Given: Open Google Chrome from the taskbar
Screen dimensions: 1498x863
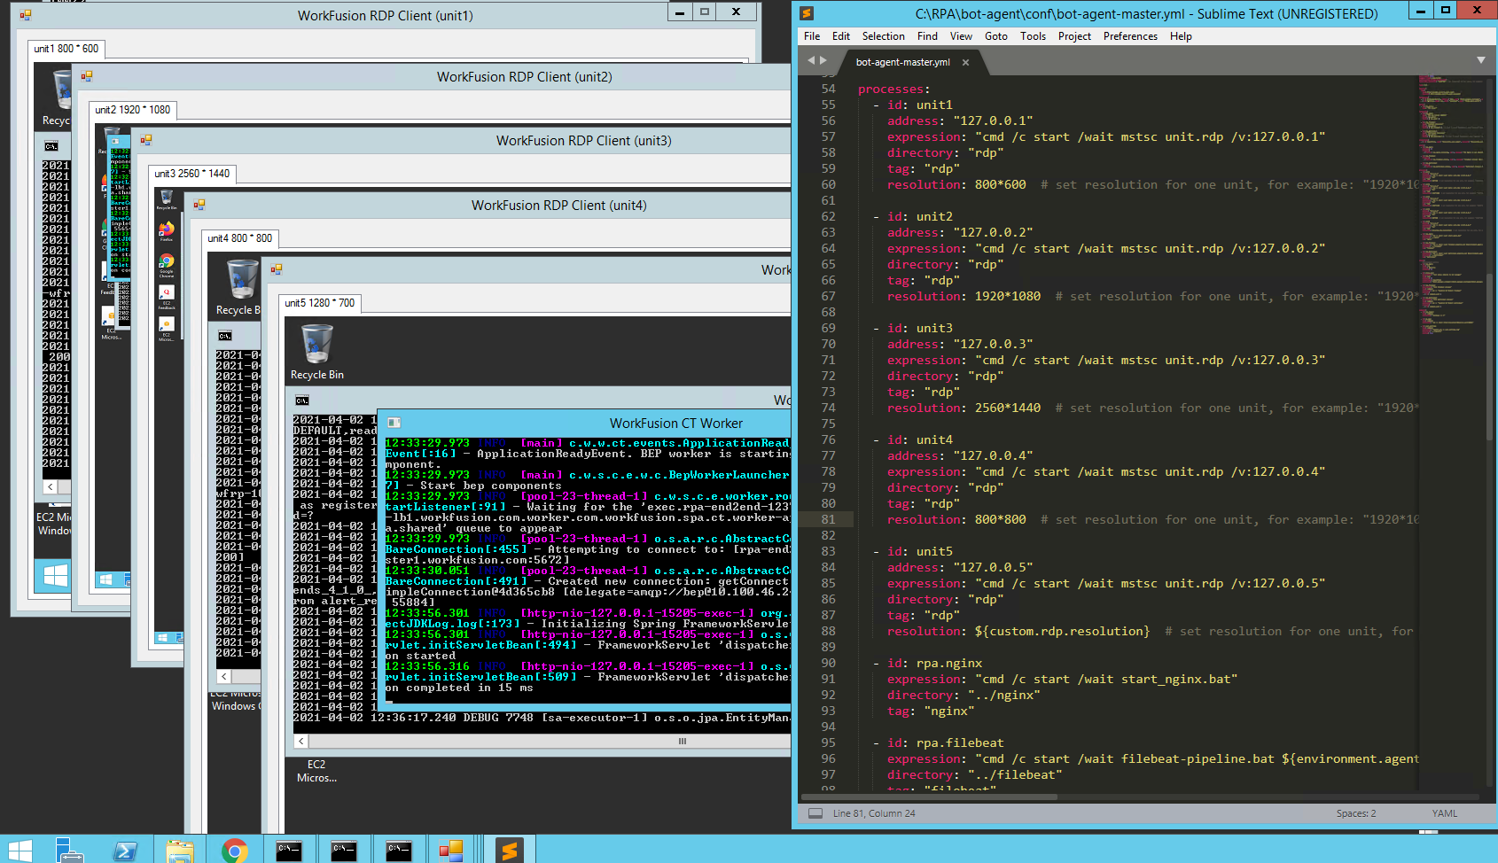Looking at the screenshot, I should pos(234,851).
